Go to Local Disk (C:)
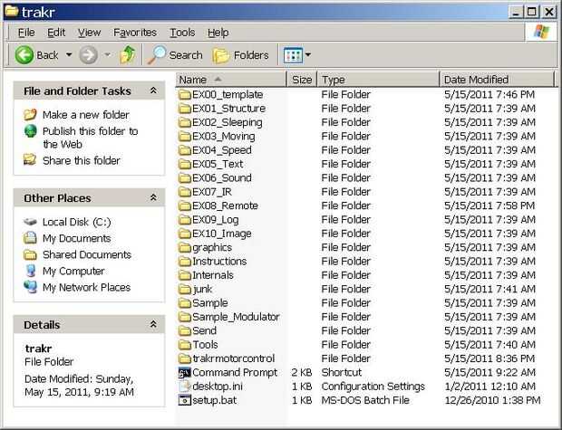The height and width of the screenshot is (430, 562). [x=77, y=222]
